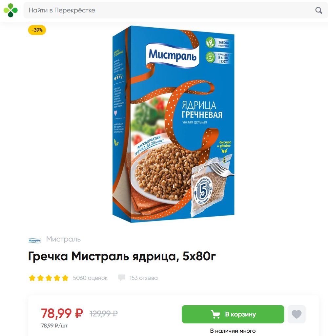
Task: Click the cart icon inside the green button
Action: coord(215,314)
